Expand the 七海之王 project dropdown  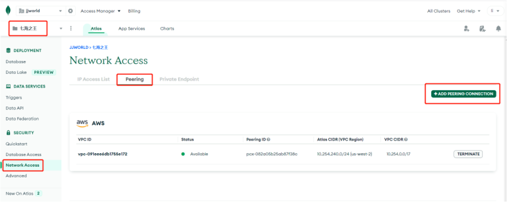tap(37, 28)
